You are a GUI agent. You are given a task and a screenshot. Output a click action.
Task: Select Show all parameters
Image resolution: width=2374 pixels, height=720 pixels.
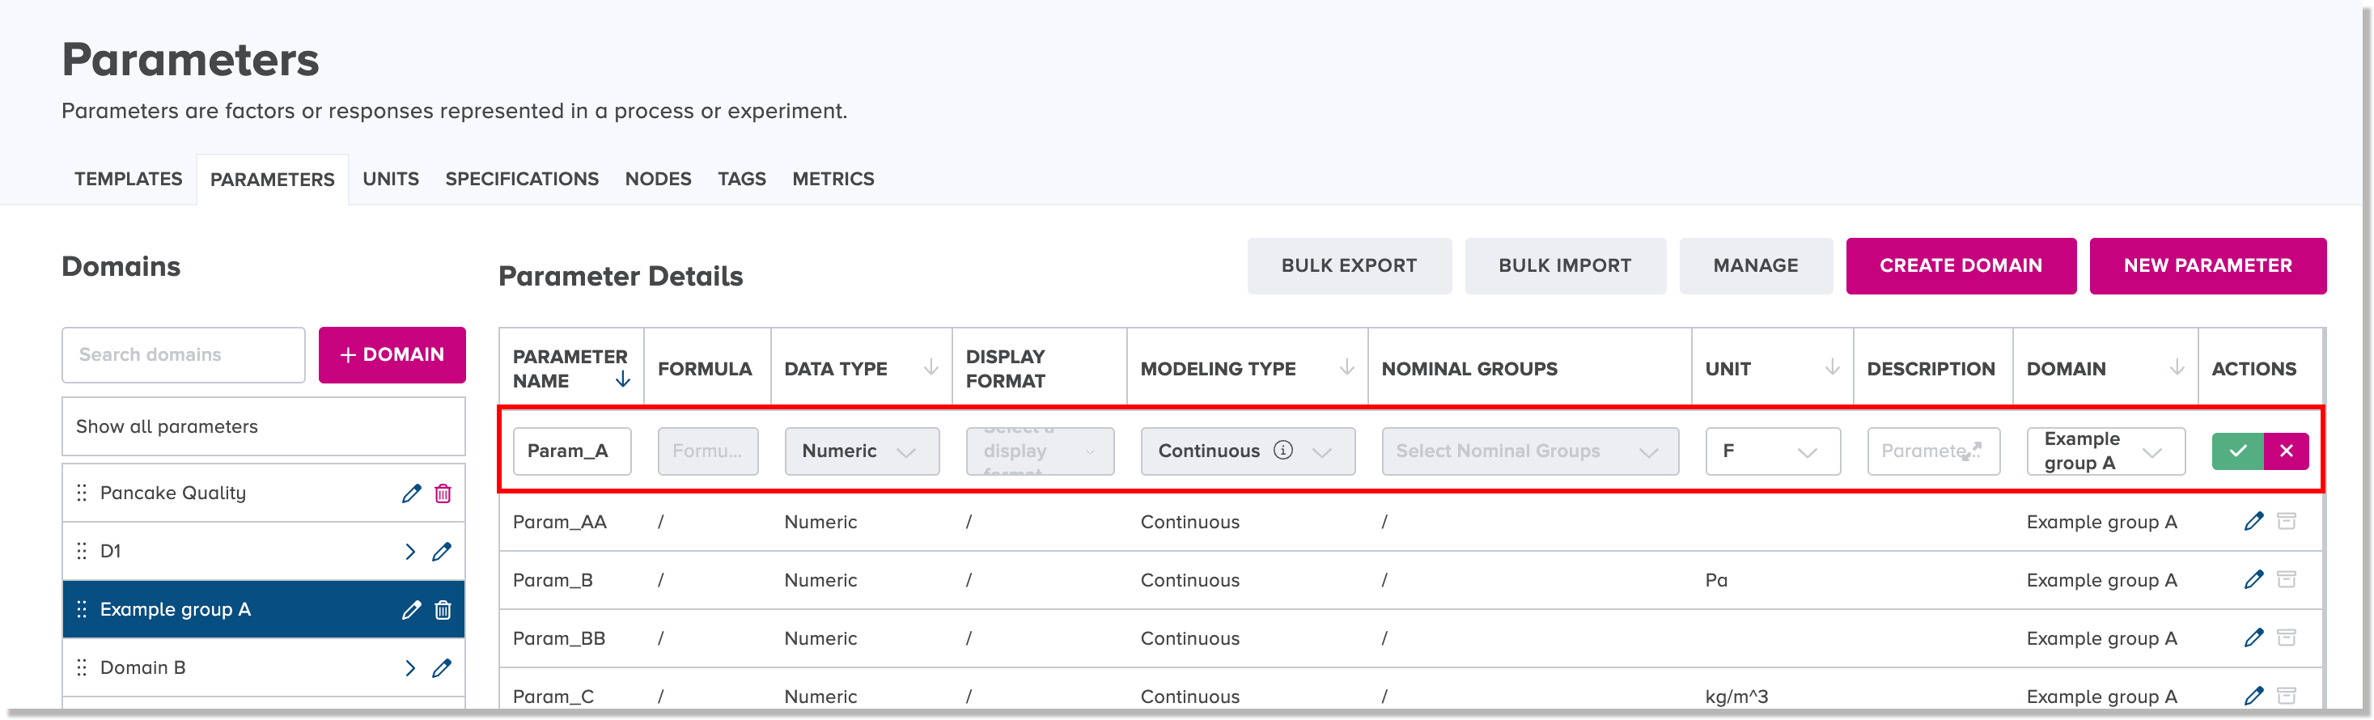[x=264, y=427]
